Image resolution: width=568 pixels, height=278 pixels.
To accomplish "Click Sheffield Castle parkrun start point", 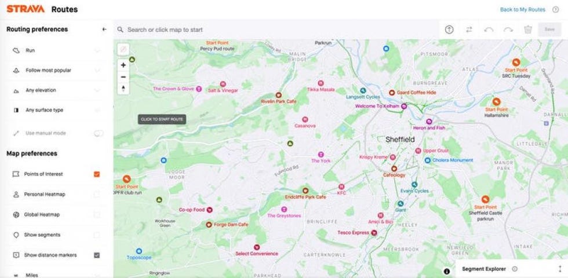I will (486, 199).
